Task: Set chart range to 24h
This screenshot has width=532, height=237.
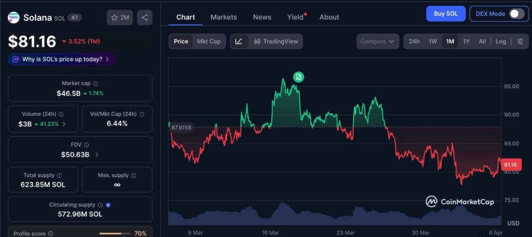Action: click(414, 42)
